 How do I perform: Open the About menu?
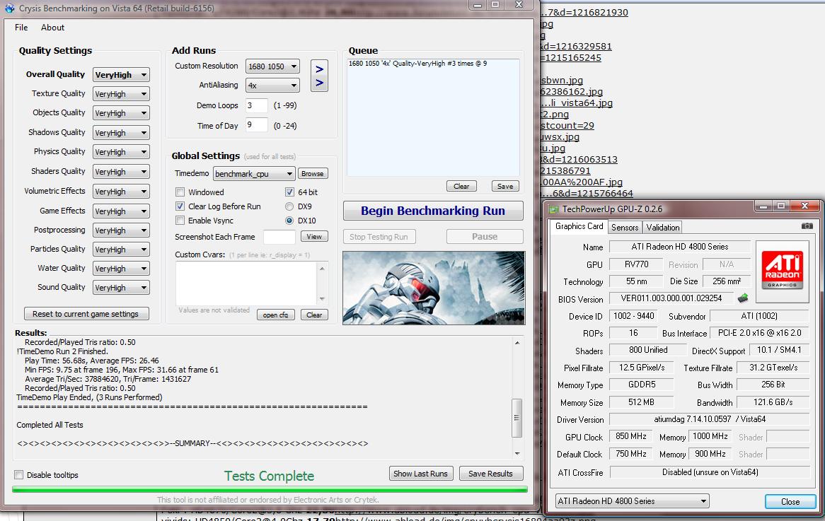[52, 28]
